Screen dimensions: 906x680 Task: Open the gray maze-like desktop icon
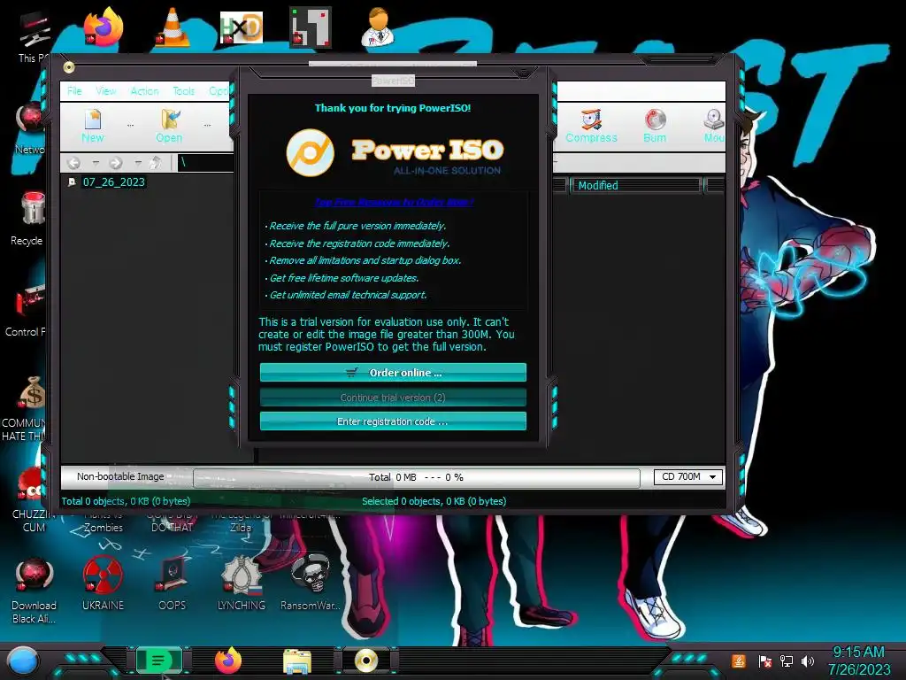pyautogui.click(x=311, y=27)
